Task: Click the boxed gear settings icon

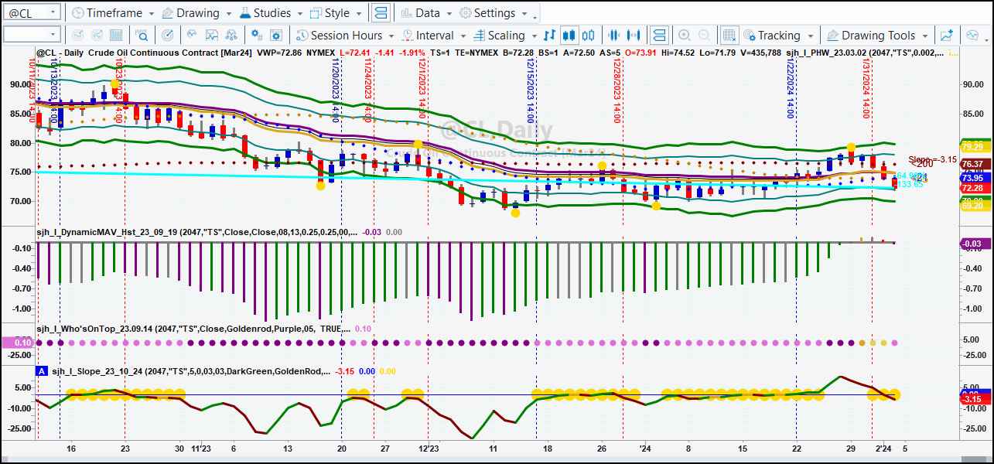Action: click(x=278, y=35)
